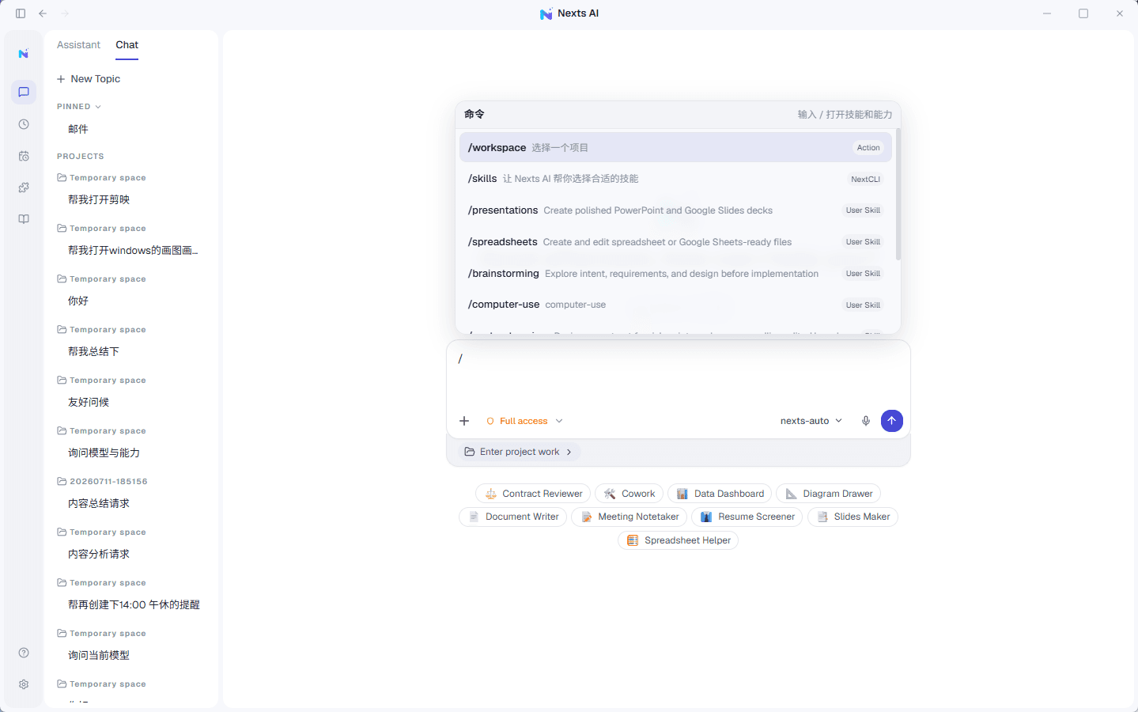Click the Spreadsheet Helper table icon
1138x712 pixels.
point(633,540)
